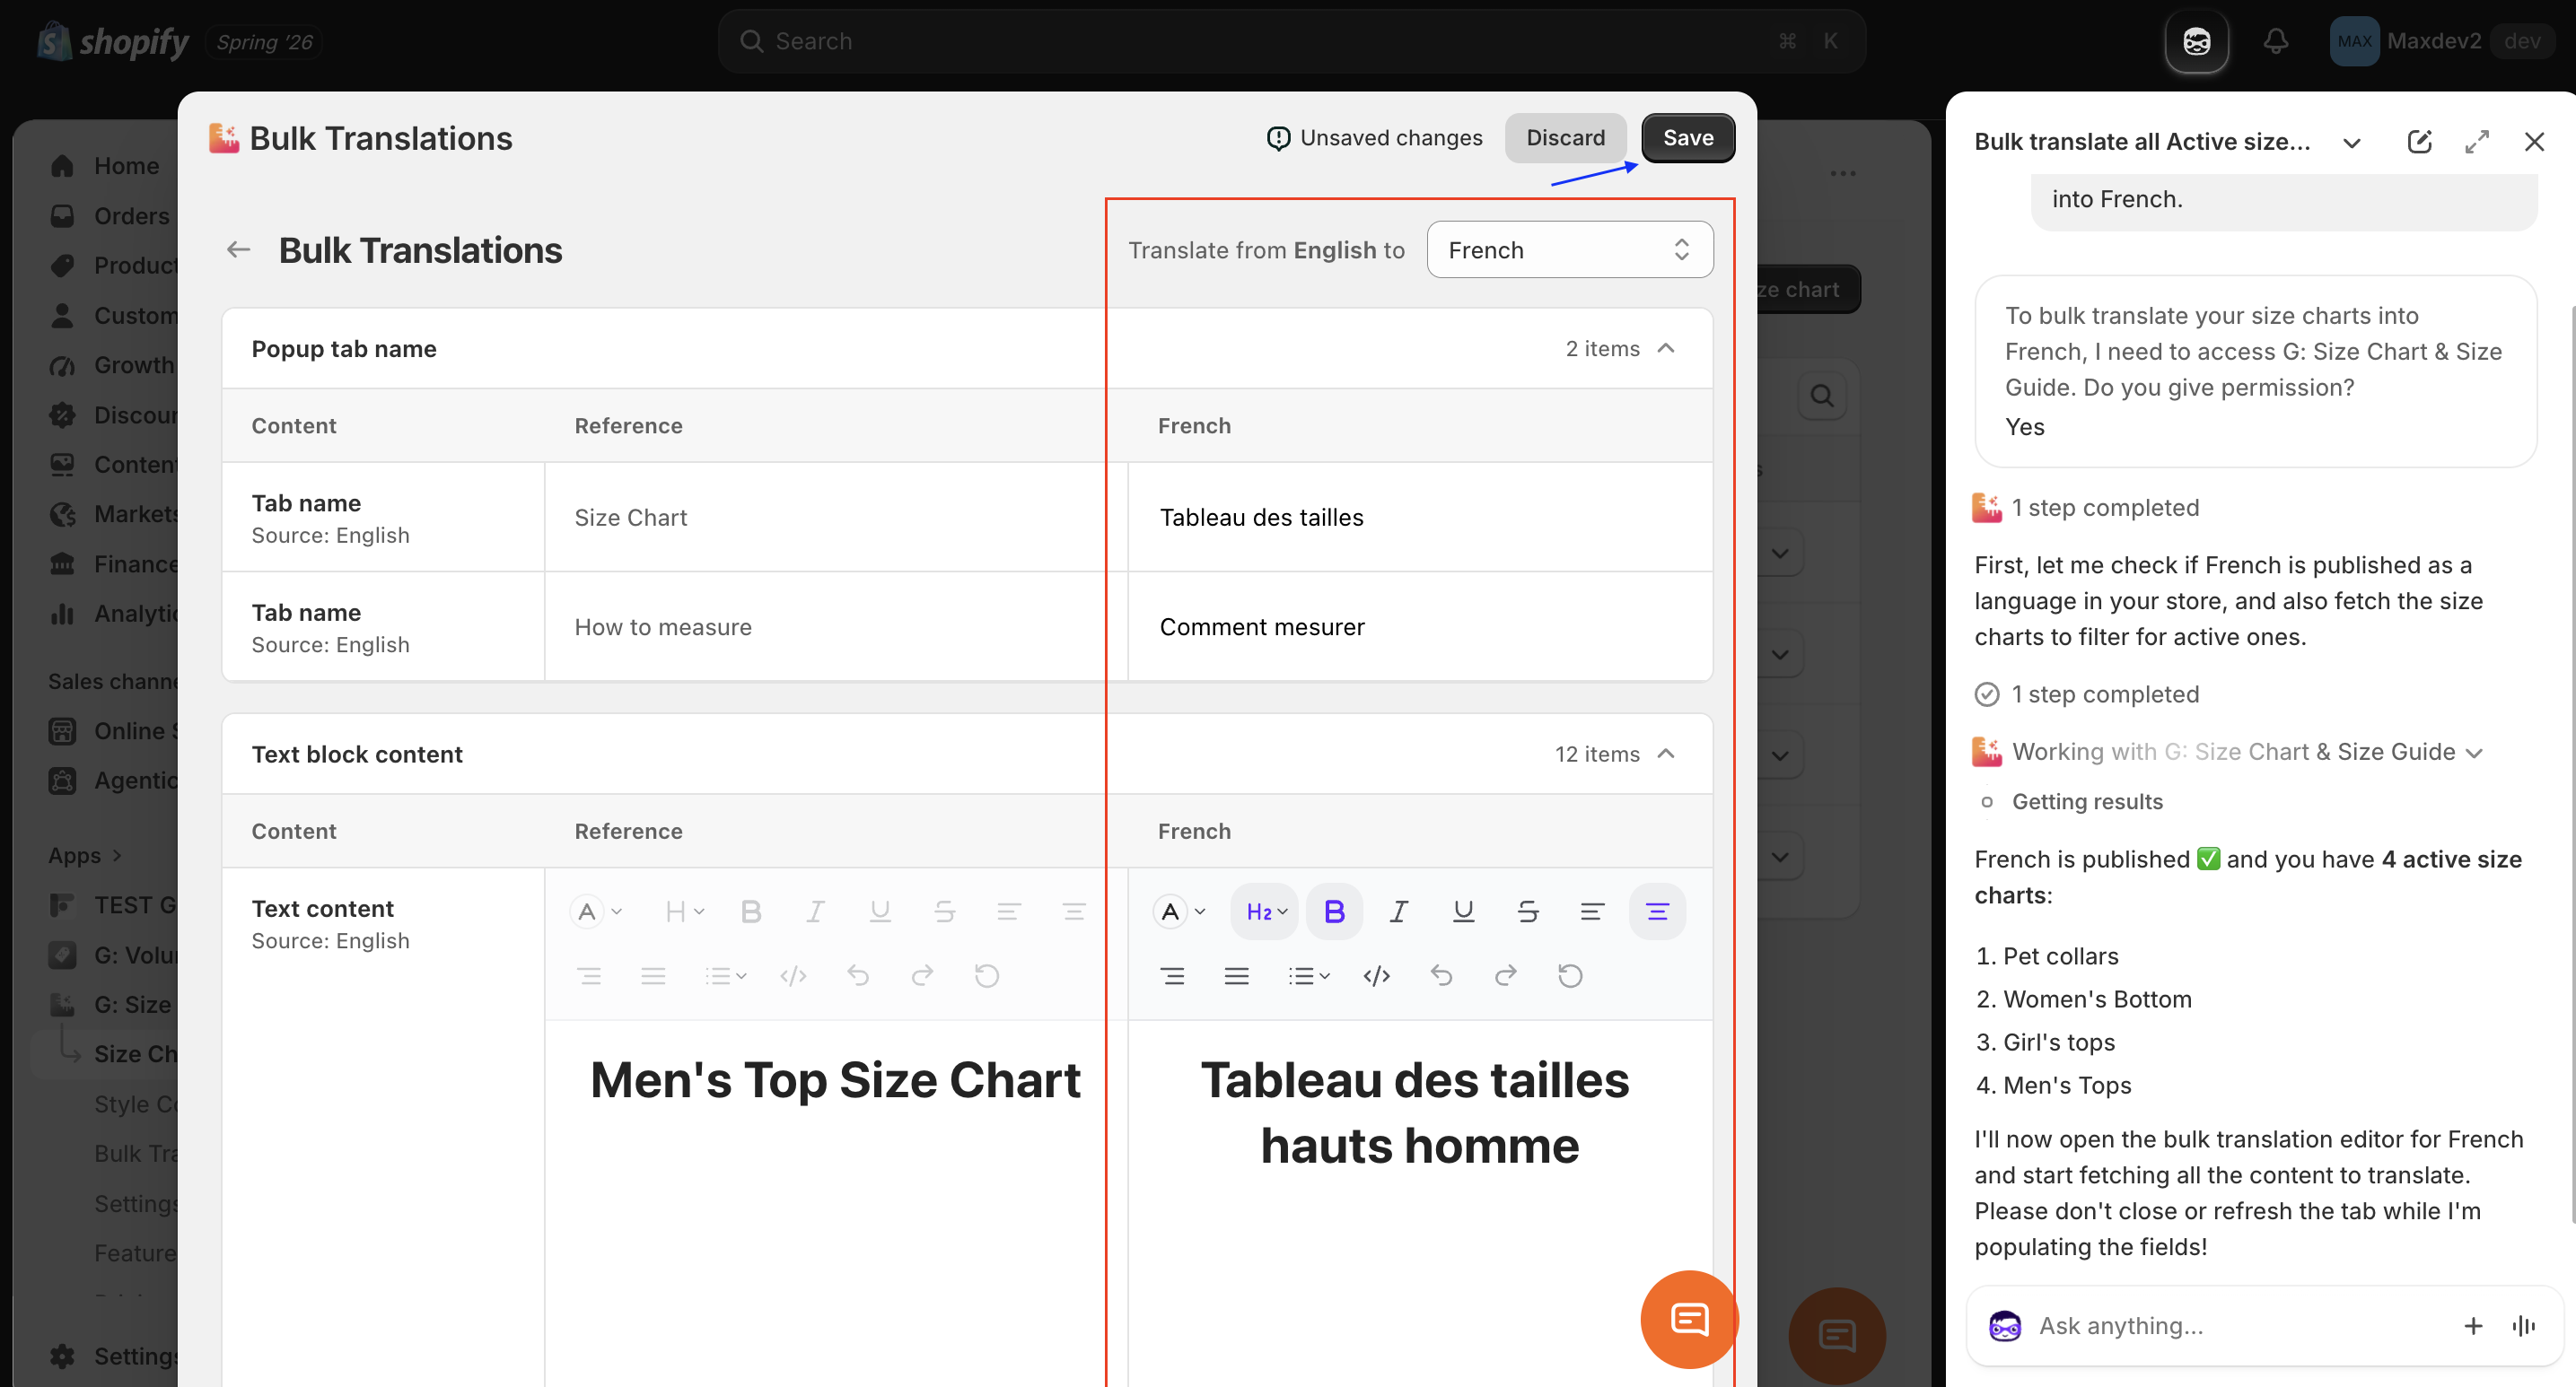
Task: Click the reset icon in the French editor toolbar
Action: (1570, 975)
